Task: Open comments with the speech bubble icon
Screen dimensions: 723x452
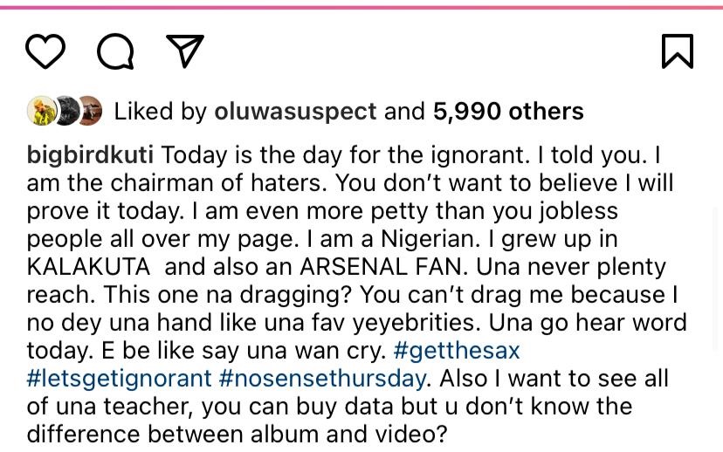Action: point(115,51)
